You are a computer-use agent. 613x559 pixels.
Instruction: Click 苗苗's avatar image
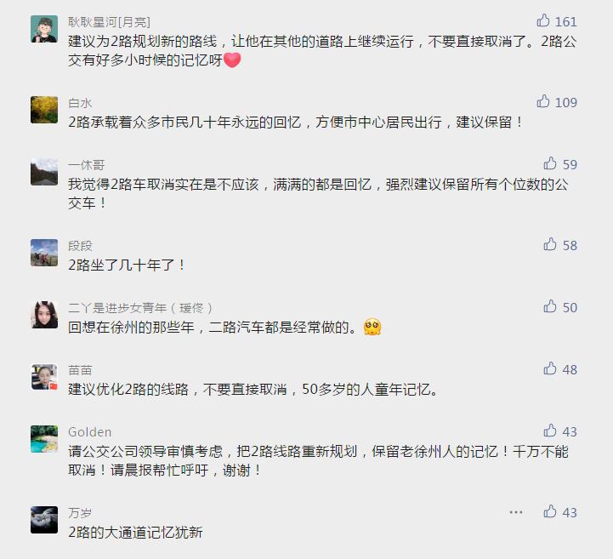pyautogui.click(x=44, y=377)
